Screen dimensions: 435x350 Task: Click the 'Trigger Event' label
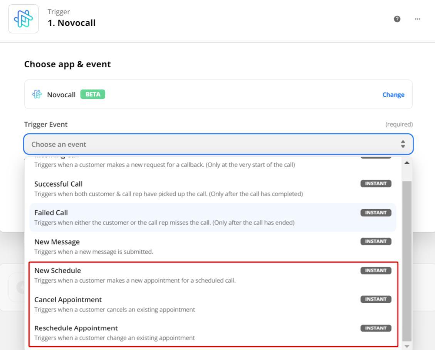(x=46, y=125)
